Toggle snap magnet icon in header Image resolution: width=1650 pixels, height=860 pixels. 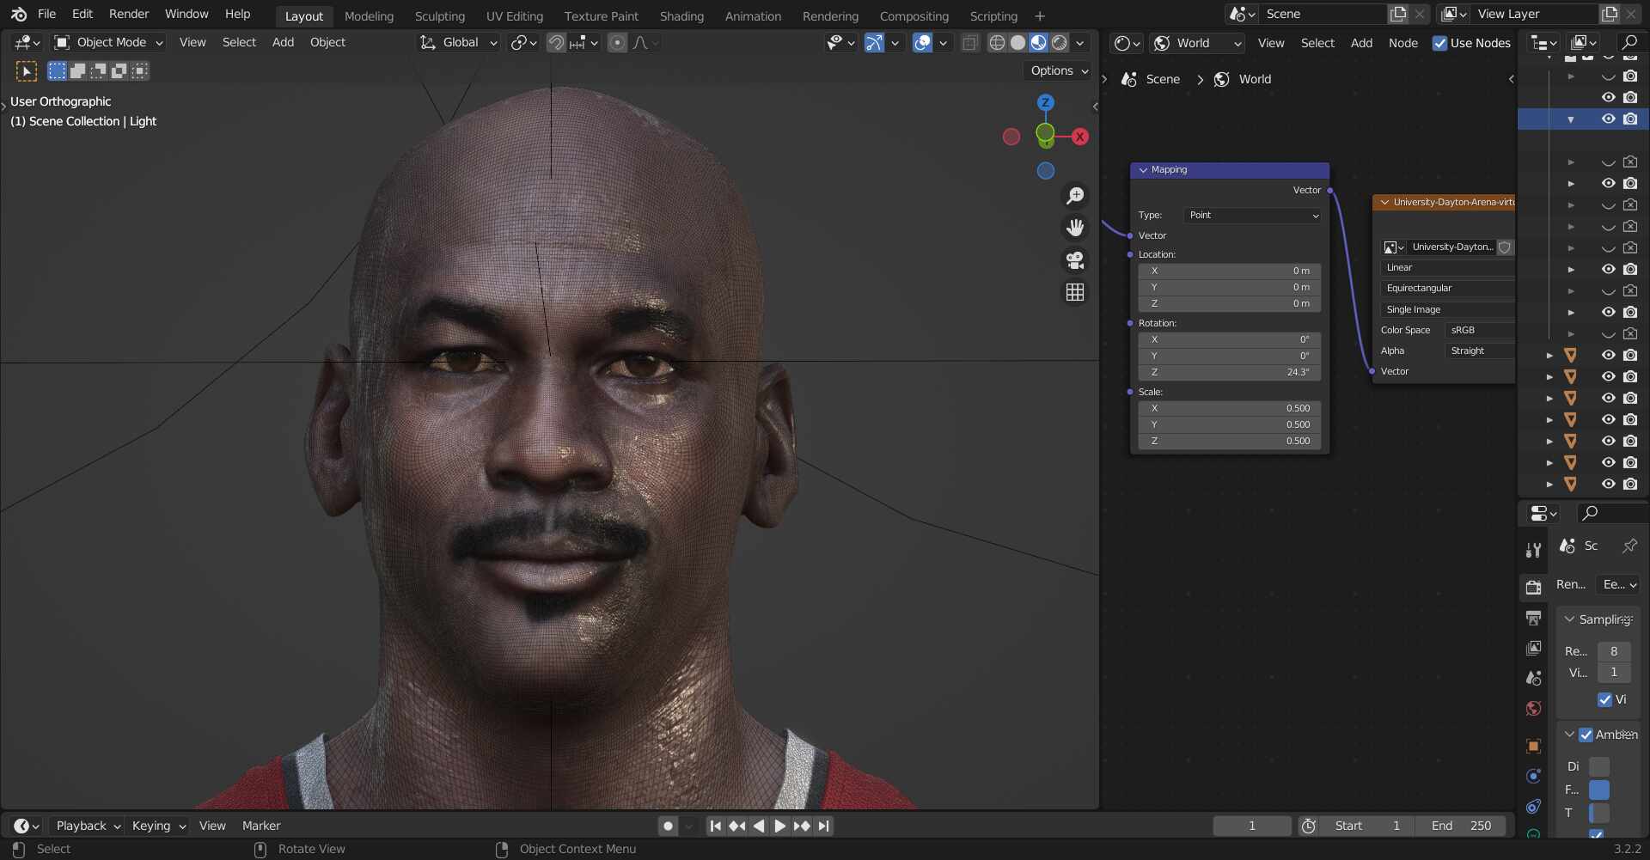(556, 43)
